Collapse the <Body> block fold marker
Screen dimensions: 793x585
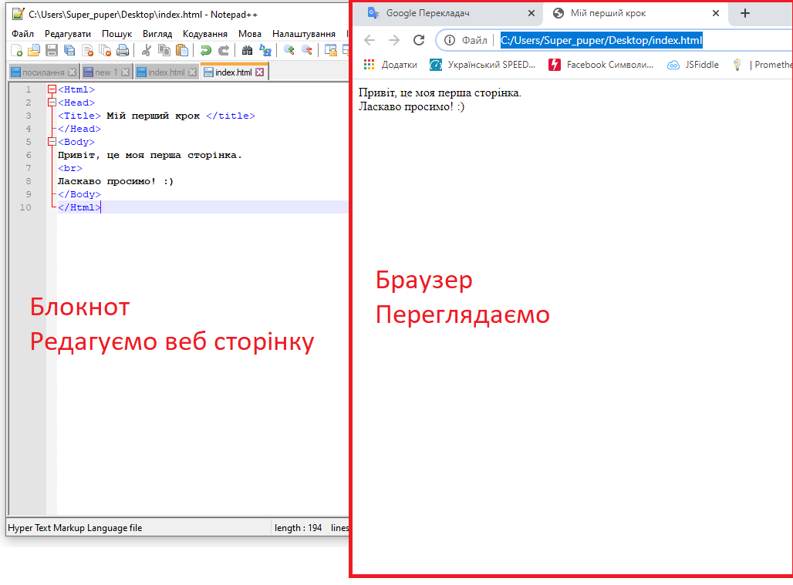[x=52, y=142]
